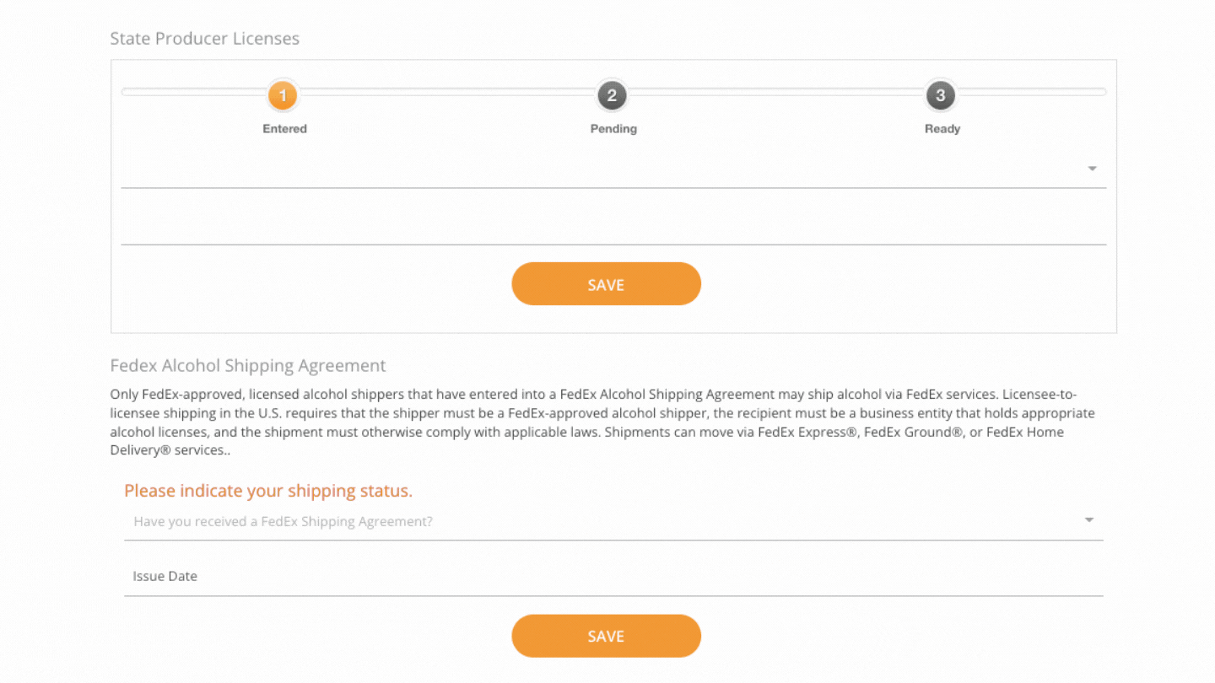
Task: Click the orange "Entered" step circle
Action: (283, 95)
